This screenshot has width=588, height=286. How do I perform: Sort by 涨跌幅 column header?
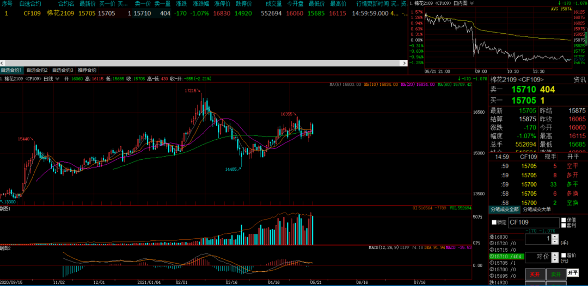(201, 4)
